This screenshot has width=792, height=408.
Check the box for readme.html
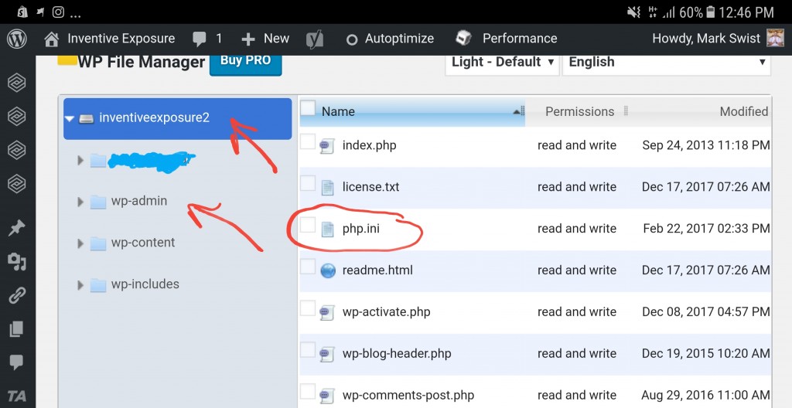pyautogui.click(x=308, y=267)
